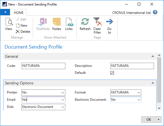Clear Filter in Page group
The image size is (164, 126).
[97, 26]
